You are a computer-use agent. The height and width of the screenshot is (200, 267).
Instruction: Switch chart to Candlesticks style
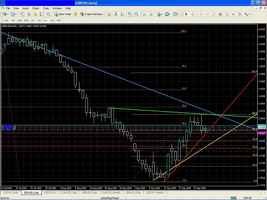pyautogui.click(x=116, y=14)
